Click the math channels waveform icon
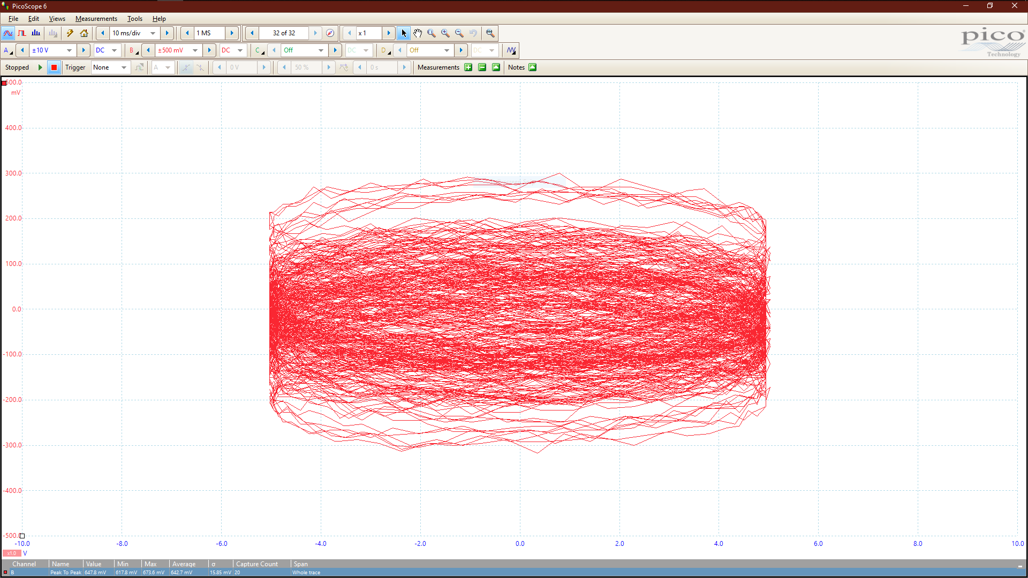This screenshot has width=1028, height=578. (511, 50)
